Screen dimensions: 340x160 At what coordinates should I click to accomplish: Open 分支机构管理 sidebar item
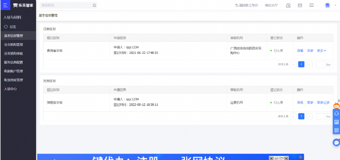click(18, 45)
